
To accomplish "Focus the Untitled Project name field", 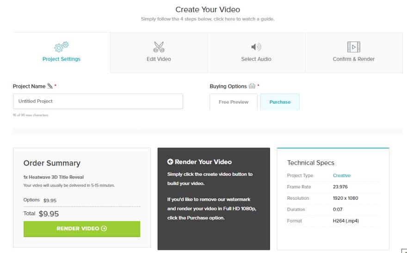I will pos(98,101).
